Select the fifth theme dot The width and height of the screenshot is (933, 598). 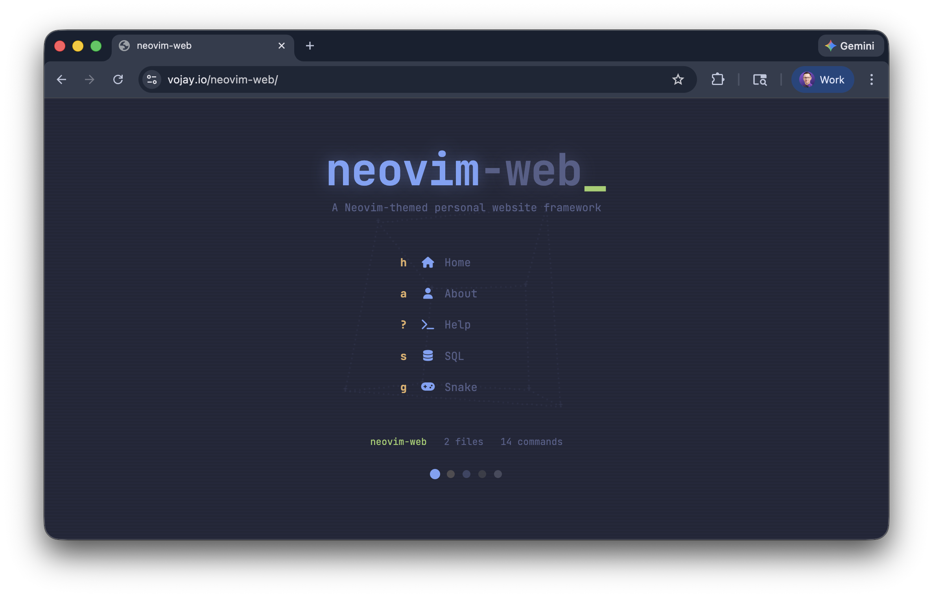tap(498, 474)
